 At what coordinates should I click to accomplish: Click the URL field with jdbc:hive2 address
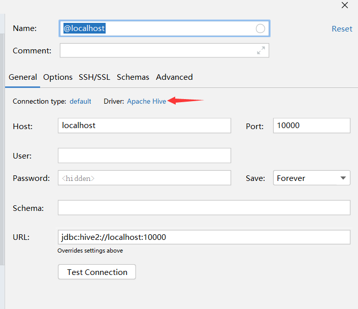pyautogui.click(x=204, y=237)
